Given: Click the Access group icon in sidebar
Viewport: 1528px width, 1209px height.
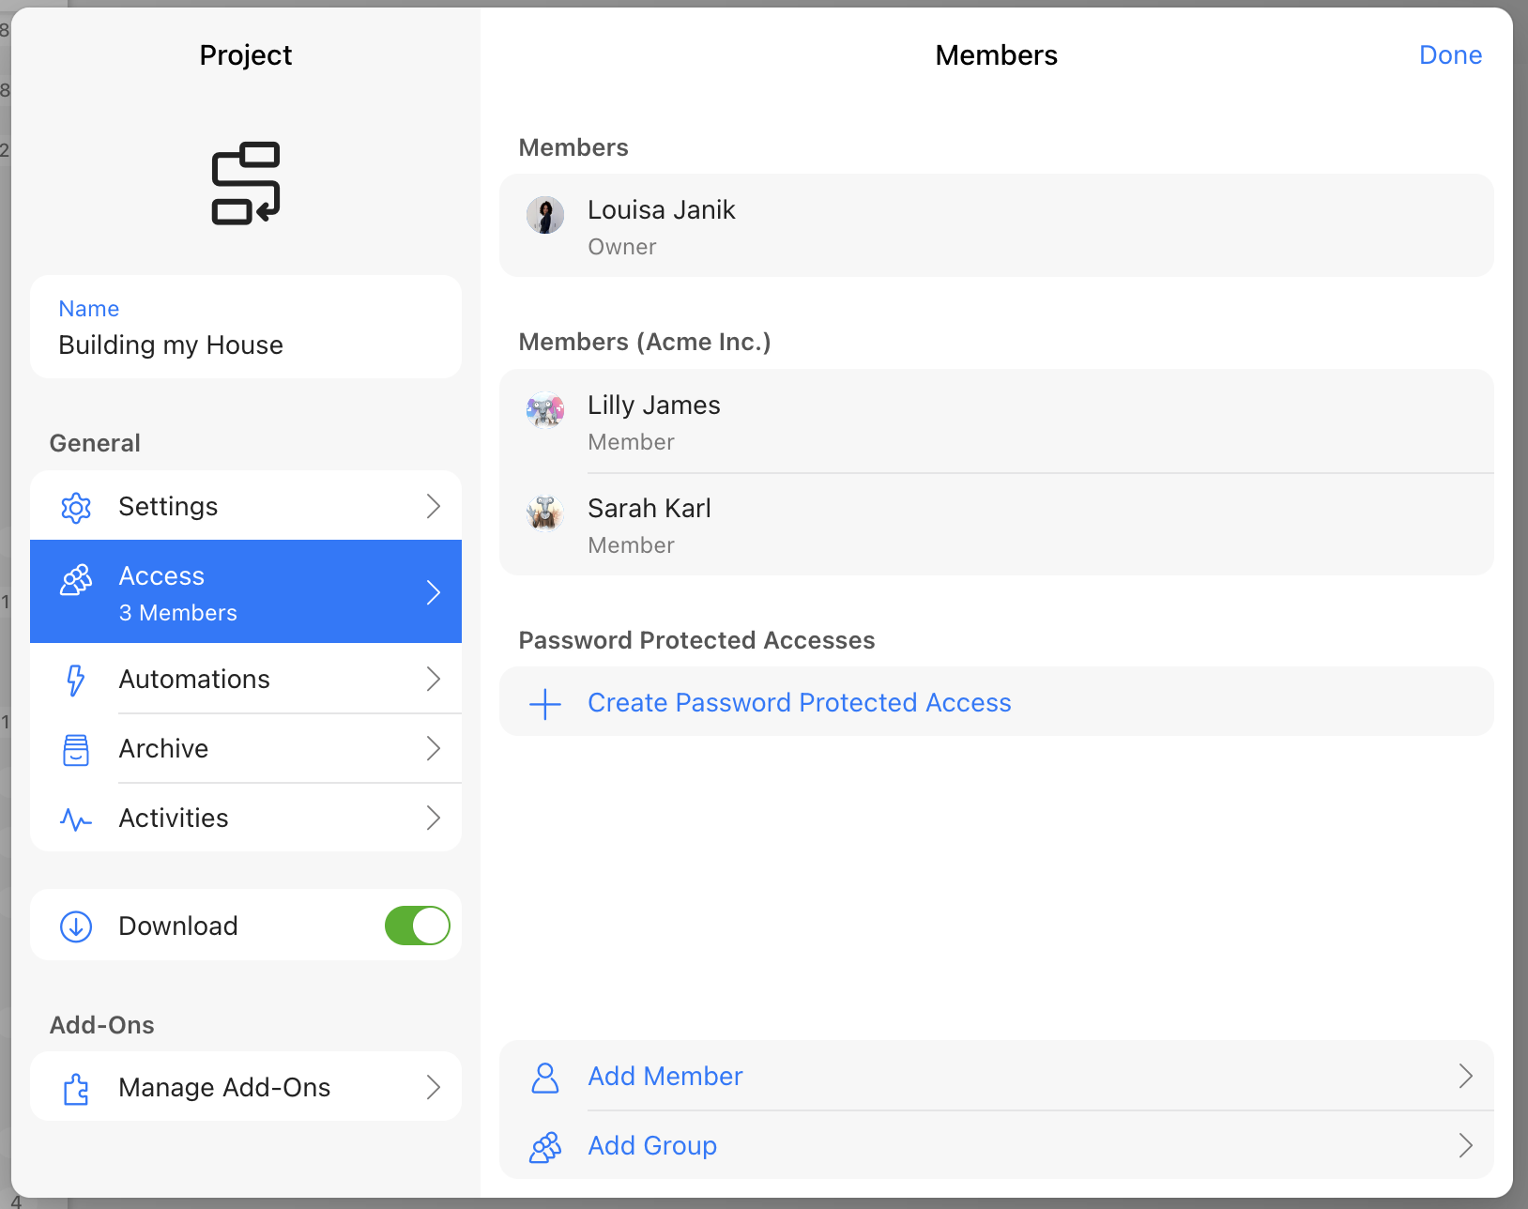Looking at the screenshot, I should [x=76, y=580].
